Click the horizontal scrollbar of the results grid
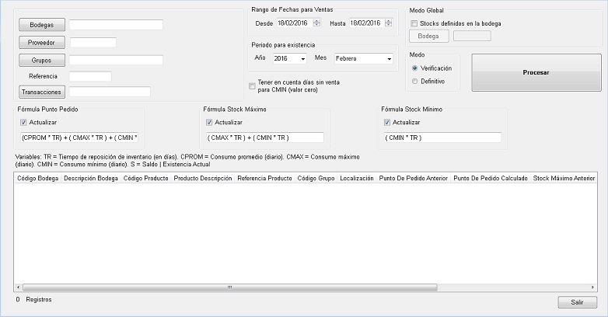 [303, 287]
